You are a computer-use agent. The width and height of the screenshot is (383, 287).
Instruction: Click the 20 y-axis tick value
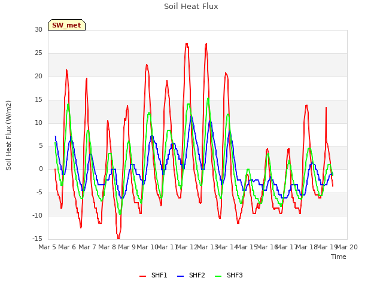(38, 77)
